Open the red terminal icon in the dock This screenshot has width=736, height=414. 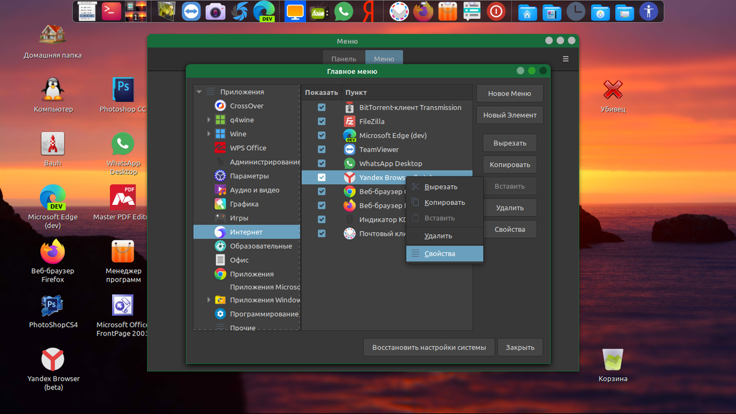[x=111, y=11]
